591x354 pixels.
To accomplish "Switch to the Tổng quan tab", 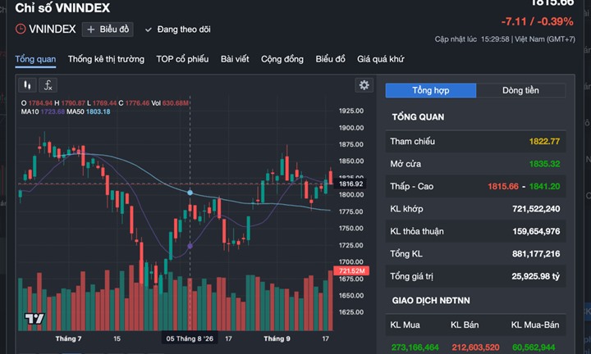I will [35, 59].
